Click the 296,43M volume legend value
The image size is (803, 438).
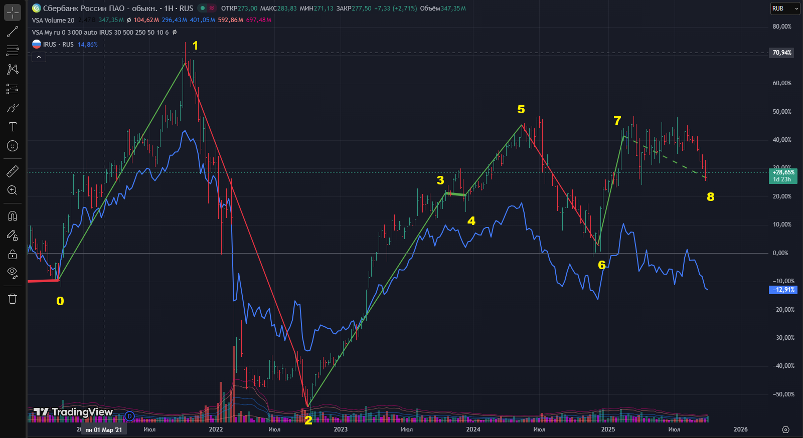[175, 20]
